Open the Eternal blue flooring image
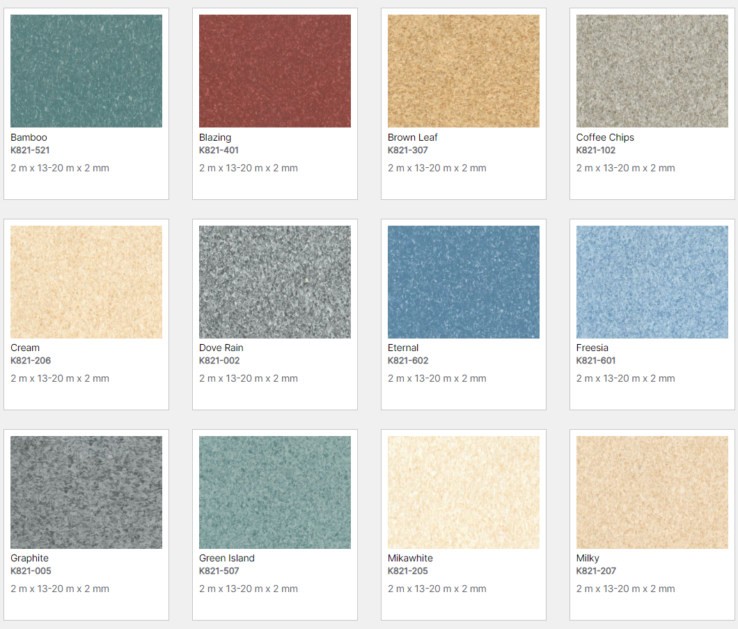Image resolution: width=738 pixels, height=629 pixels. (464, 282)
